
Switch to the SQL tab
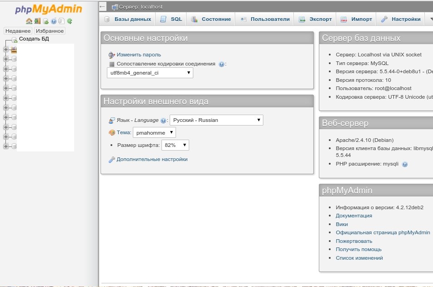click(171, 19)
